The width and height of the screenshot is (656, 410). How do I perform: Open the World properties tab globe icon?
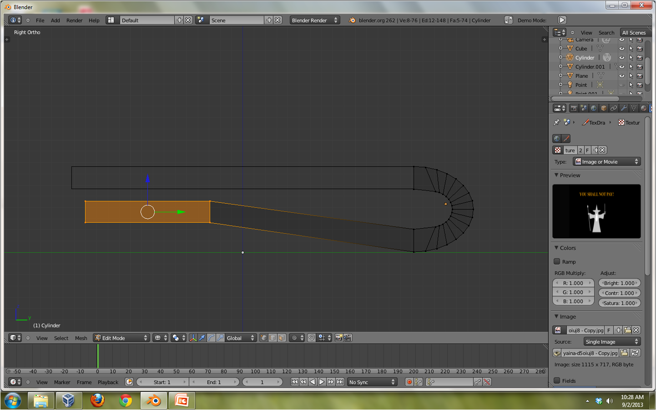pos(594,108)
